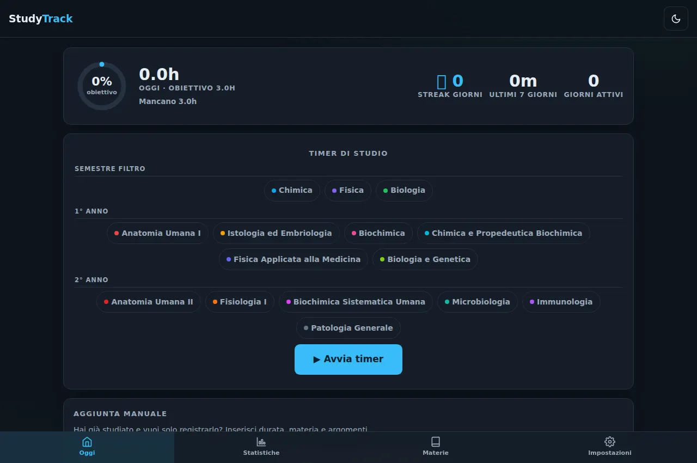
Task: Click the OGGI · OBIETTIVO 3.0H label
Action: (x=187, y=88)
